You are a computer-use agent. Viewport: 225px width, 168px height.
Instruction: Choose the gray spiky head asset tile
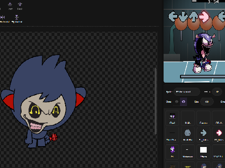[x=188, y=135]
